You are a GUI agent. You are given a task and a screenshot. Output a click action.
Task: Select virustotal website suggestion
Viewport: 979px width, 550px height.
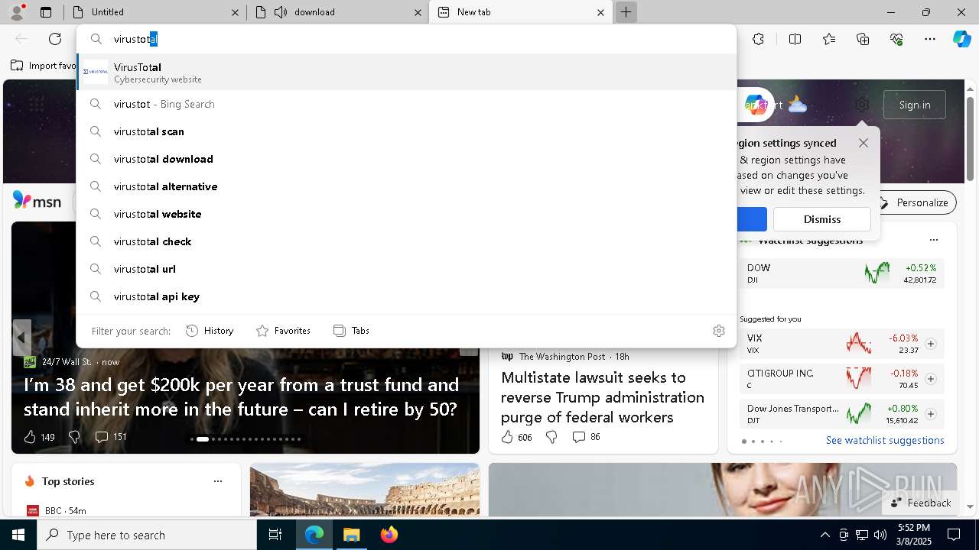(406, 214)
